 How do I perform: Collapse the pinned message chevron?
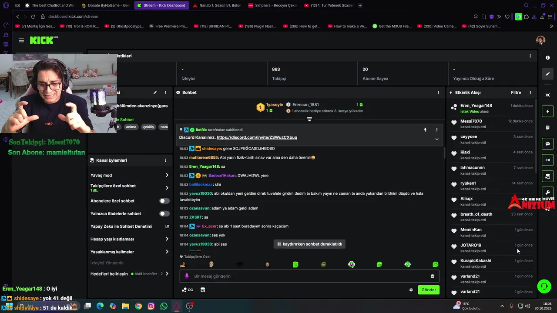pyautogui.click(x=436, y=139)
